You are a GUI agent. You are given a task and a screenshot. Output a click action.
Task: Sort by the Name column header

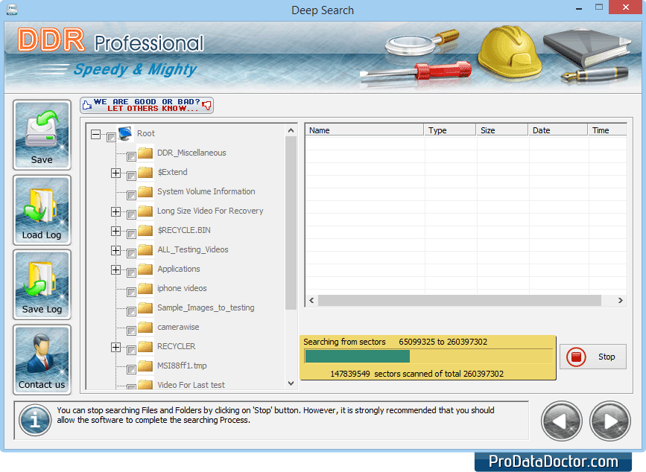(x=364, y=130)
